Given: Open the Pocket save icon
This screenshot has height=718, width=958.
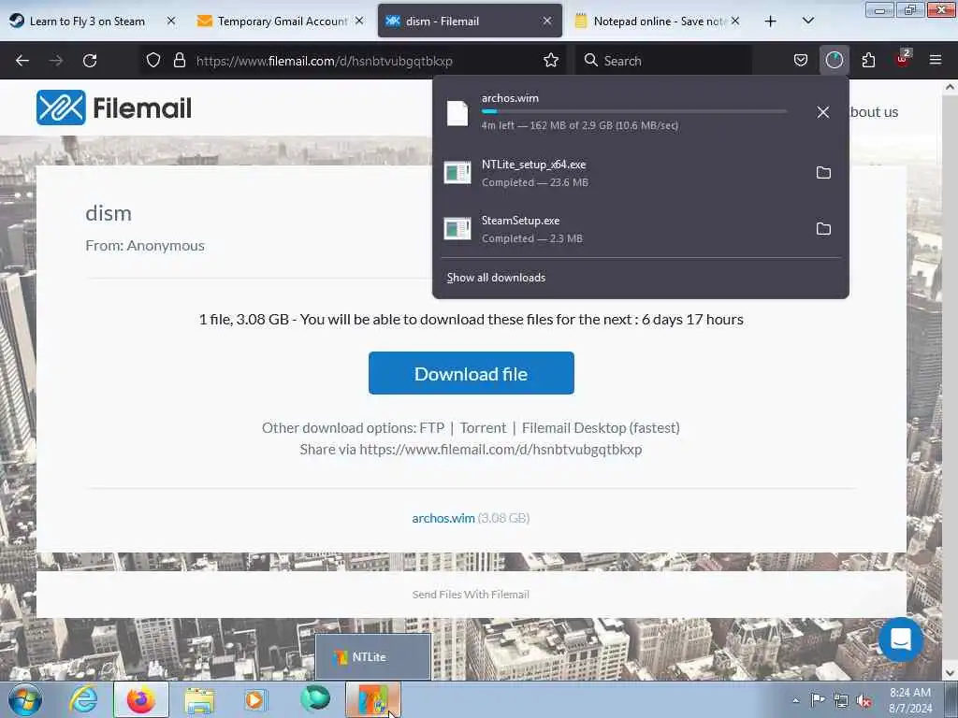Looking at the screenshot, I should (x=801, y=60).
